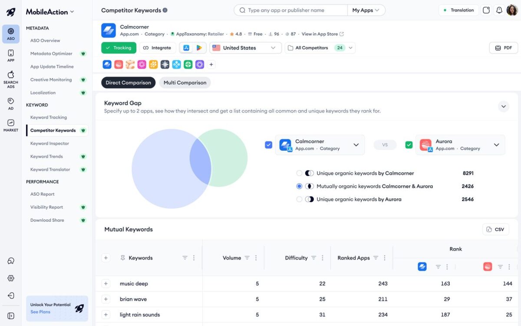
Task: Open the My Apps dropdown
Action: click(366, 10)
